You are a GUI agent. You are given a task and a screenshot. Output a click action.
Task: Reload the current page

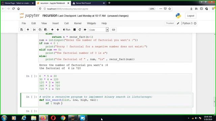click(x=13, y=9)
